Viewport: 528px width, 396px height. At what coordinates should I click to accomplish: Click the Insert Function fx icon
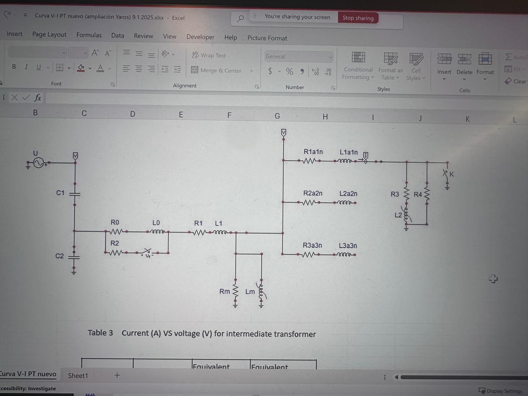pos(38,98)
